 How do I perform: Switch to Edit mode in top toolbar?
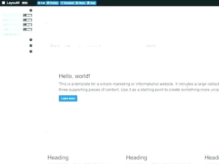tap(41, 3)
